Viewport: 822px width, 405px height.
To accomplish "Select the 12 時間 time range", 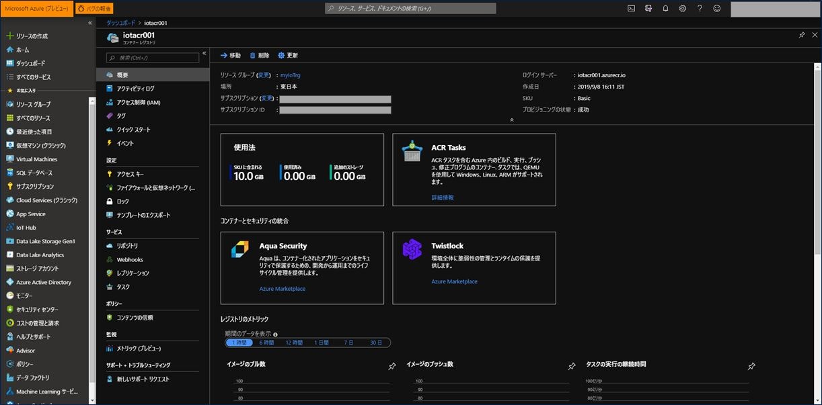I will (294, 343).
